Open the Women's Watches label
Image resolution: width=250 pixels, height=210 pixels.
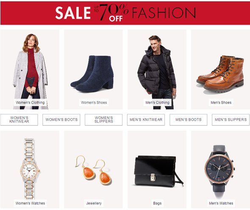pyautogui.click(x=30, y=203)
